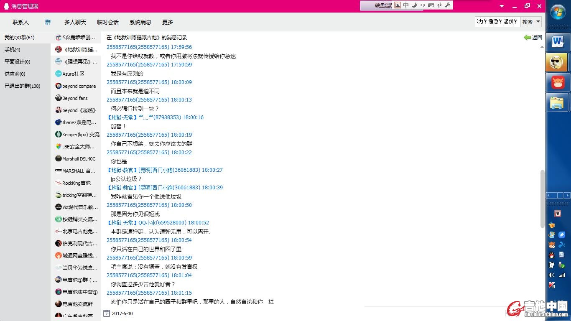This screenshot has width=571, height=321.
Task: Open 电吉他集中营① group avatar
Action: [59, 292]
